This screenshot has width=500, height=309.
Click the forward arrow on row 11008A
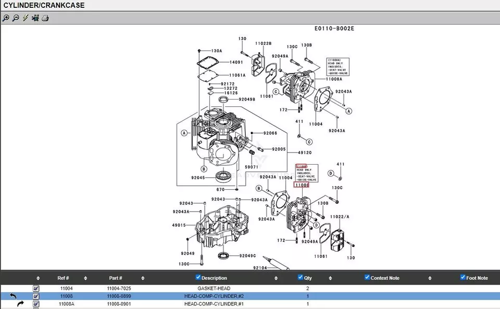(20, 304)
